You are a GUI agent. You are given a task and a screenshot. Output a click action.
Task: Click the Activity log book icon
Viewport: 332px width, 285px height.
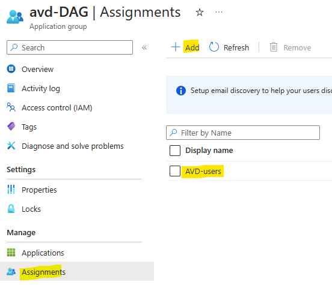tap(11, 88)
